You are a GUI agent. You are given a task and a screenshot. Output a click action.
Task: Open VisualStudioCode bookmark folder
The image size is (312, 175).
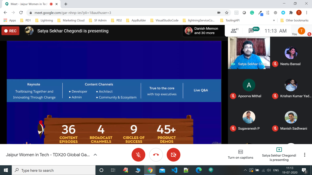click(164, 20)
